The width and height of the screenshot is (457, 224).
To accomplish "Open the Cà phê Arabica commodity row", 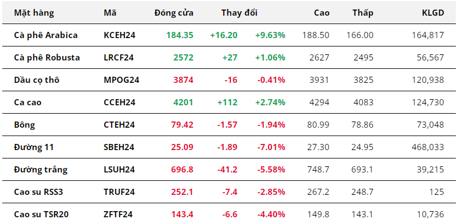I will [45, 35].
